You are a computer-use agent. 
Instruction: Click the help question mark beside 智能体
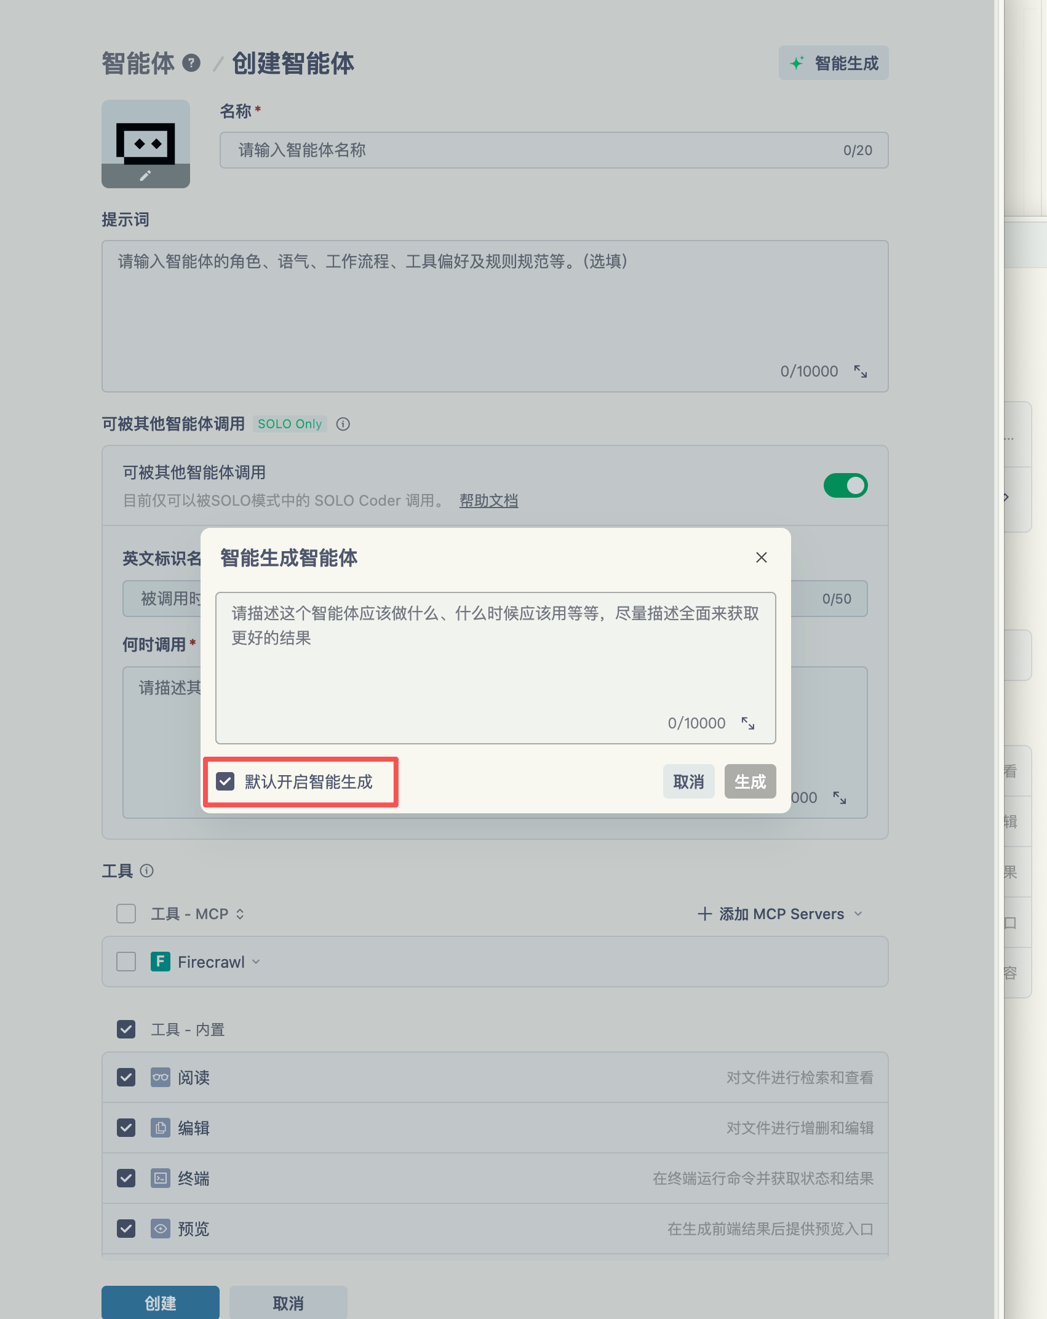[x=191, y=63]
